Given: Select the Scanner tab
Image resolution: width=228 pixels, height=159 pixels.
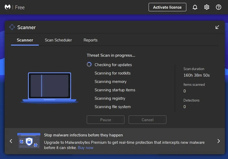Looking at the screenshot, I should [25, 40].
